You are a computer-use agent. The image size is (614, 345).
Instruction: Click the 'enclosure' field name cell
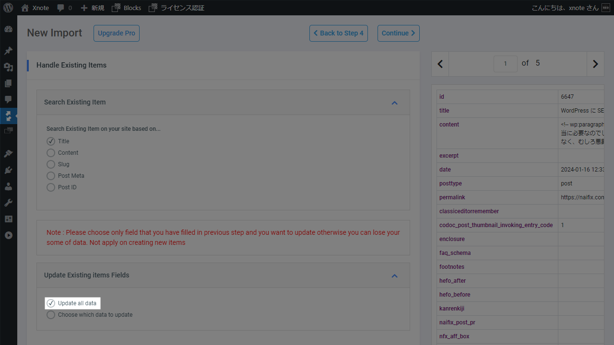pyautogui.click(x=497, y=239)
